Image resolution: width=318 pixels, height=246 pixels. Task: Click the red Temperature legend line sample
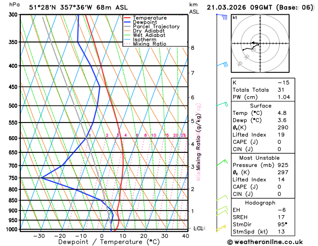[x=127, y=18]
